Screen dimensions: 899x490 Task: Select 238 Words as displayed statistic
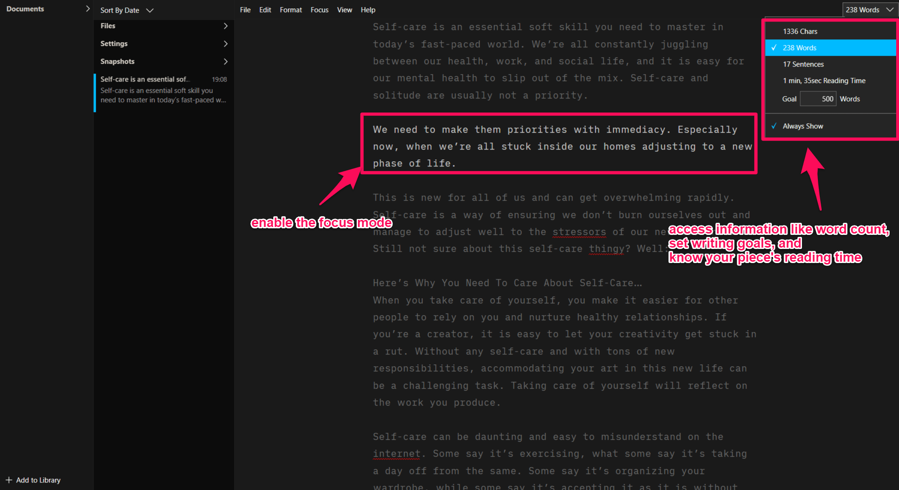pyautogui.click(x=799, y=48)
